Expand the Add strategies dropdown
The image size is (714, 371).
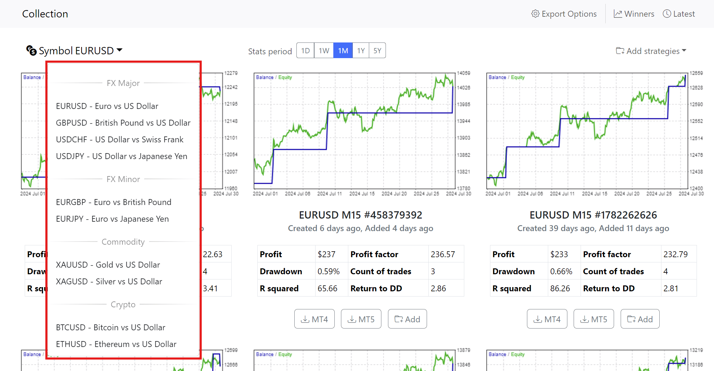pos(651,51)
